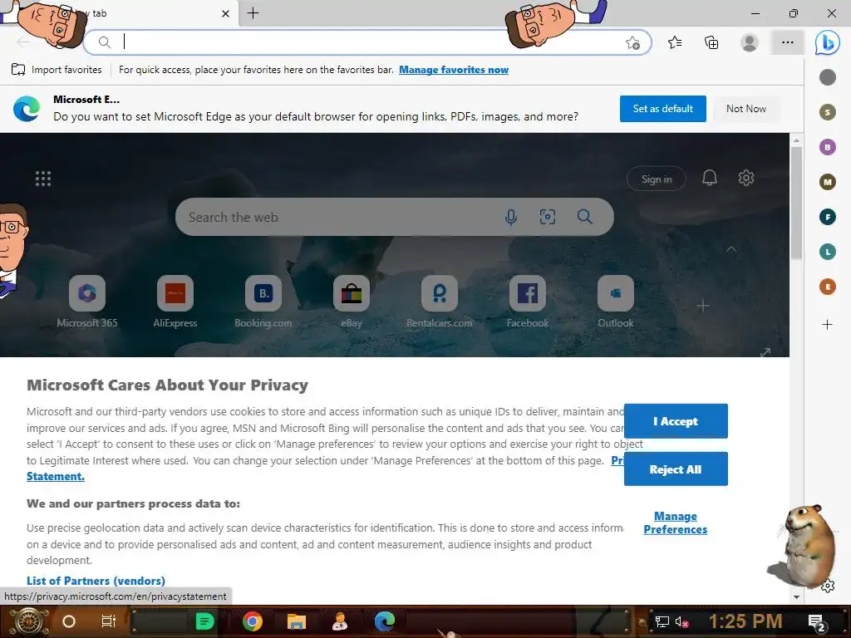Image resolution: width=851 pixels, height=638 pixels.
Task: Click I Accept cookies button
Action: point(676,421)
